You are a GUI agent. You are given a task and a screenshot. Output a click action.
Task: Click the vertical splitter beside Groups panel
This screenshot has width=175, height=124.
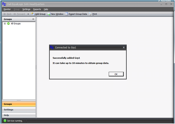tap(36, 67)
